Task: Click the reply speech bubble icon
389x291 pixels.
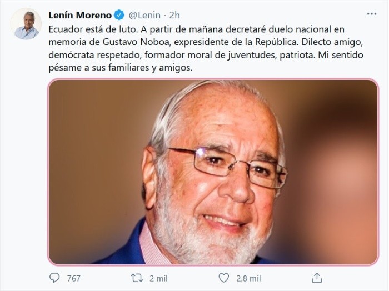Action: pyautogui.click(x=54, y=277)
